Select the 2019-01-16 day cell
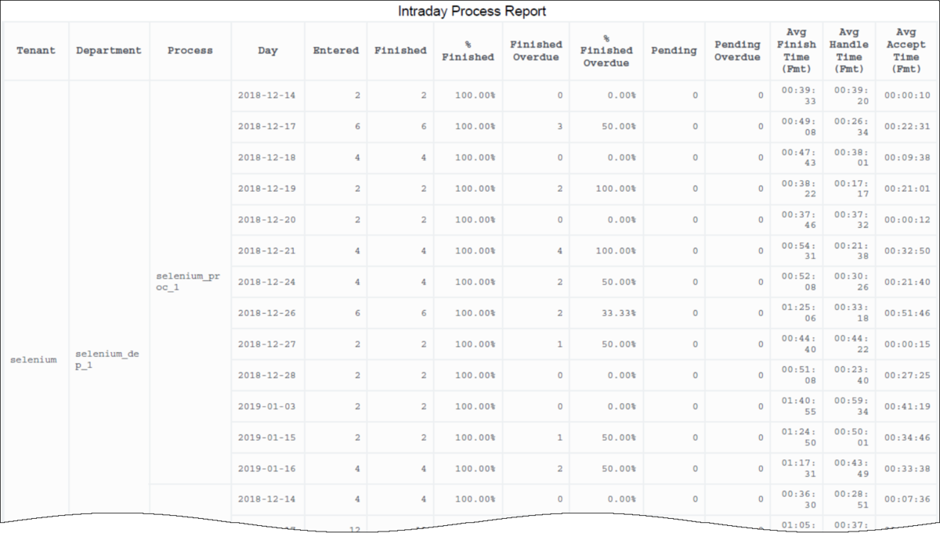 coord(266,468)
